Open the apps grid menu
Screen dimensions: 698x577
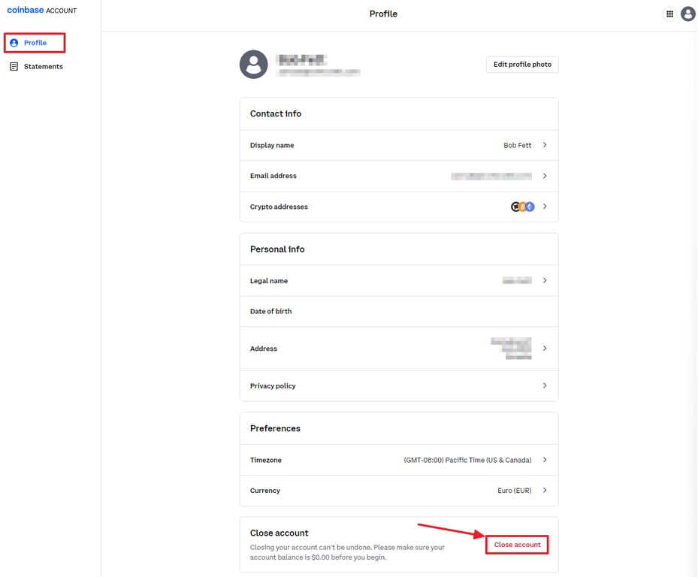tap(669, 14)
